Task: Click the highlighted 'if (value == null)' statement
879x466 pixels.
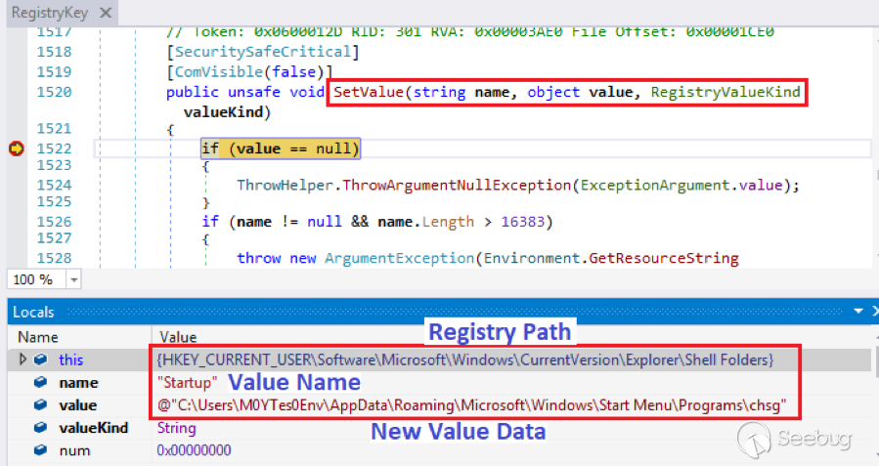Action: 281,148
